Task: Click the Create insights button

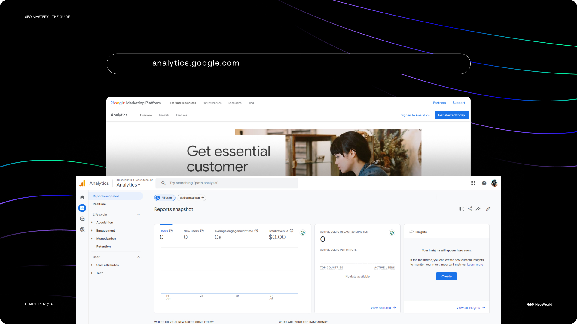Action: 447,277
